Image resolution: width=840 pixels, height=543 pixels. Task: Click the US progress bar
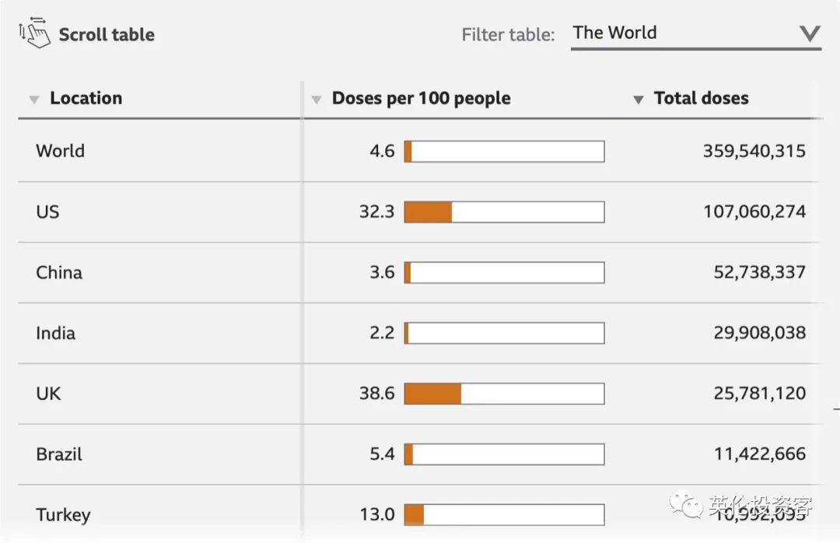tap(504, 212)
